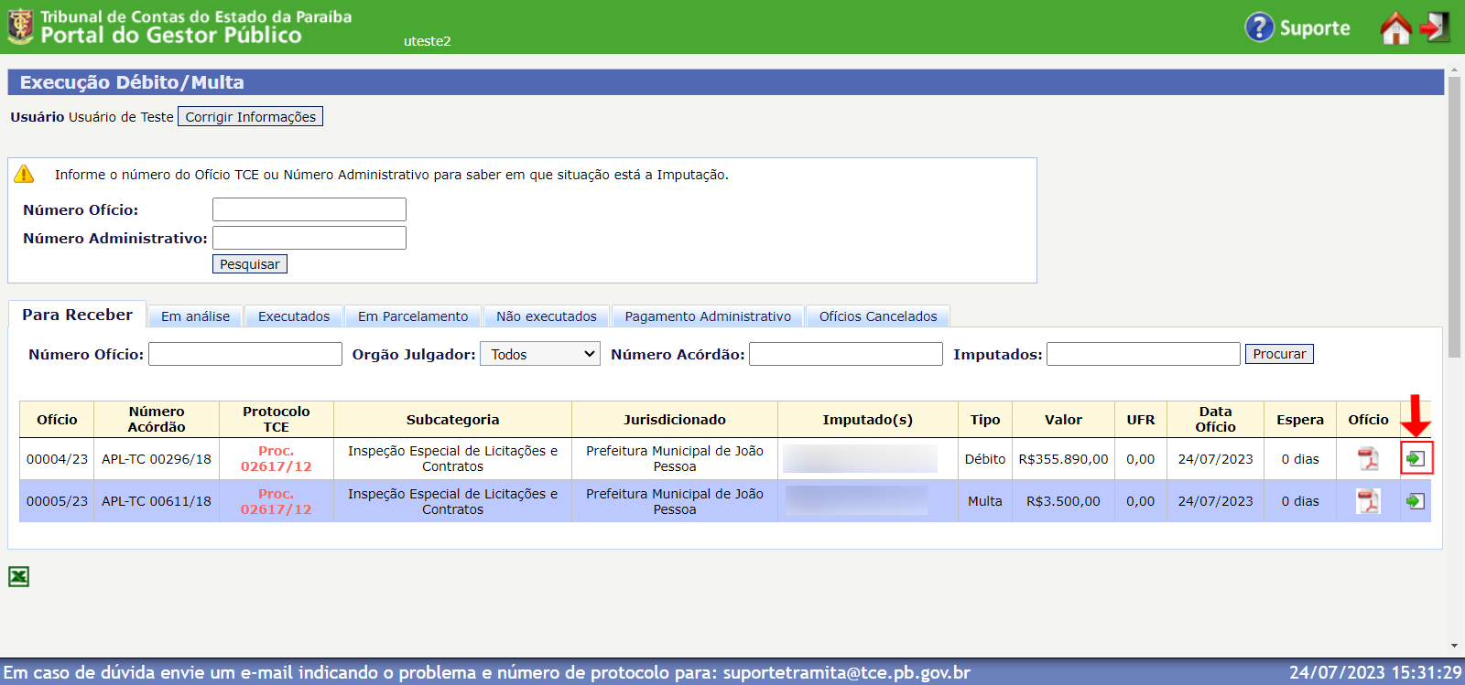Click the Data Ofício column header
1465x685 pixels.
[1216, 420]
